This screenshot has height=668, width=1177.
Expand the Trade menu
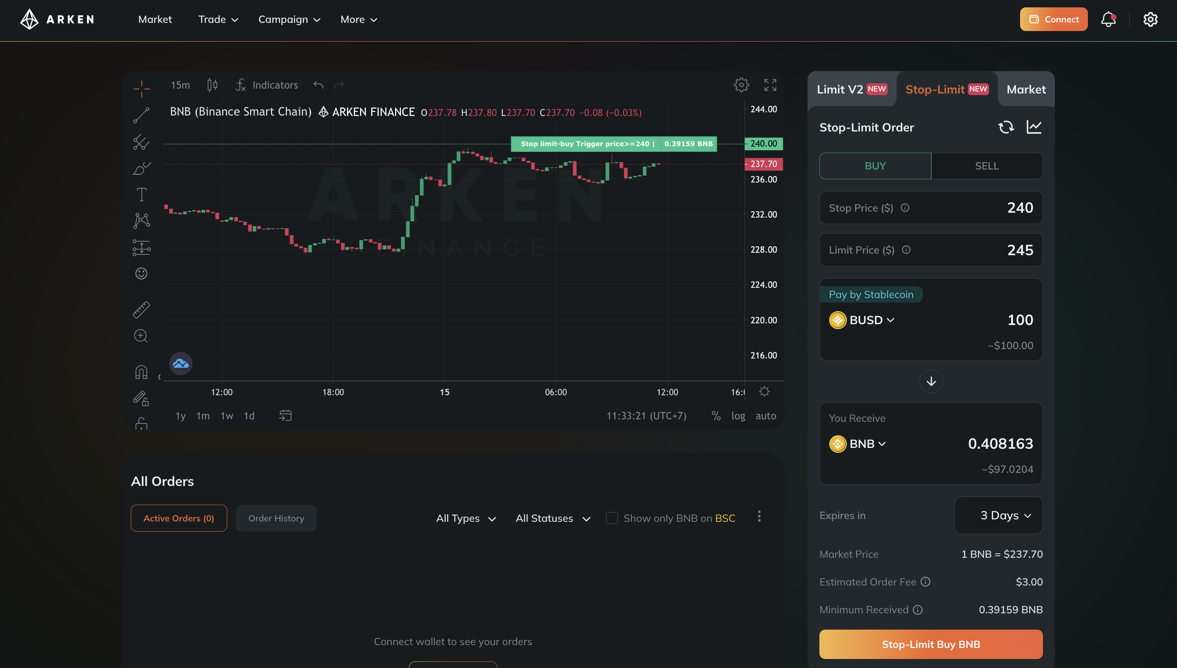tap(218, 19)
